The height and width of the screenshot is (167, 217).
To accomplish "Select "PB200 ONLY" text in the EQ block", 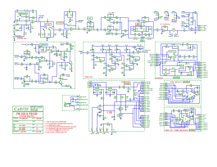I will pyautogui.click(x=89, y=77).
